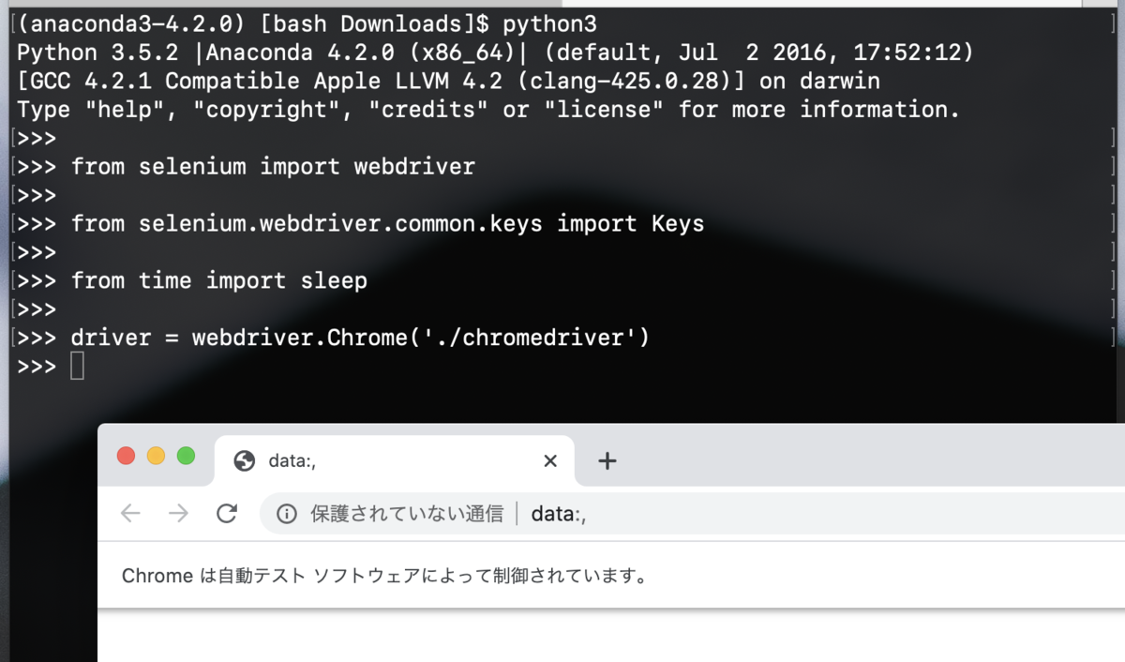Image resolution: width=1125 pixels, height=662 pixels.
Task: Close the data:, tab with its X
Action: pos(548,460)
